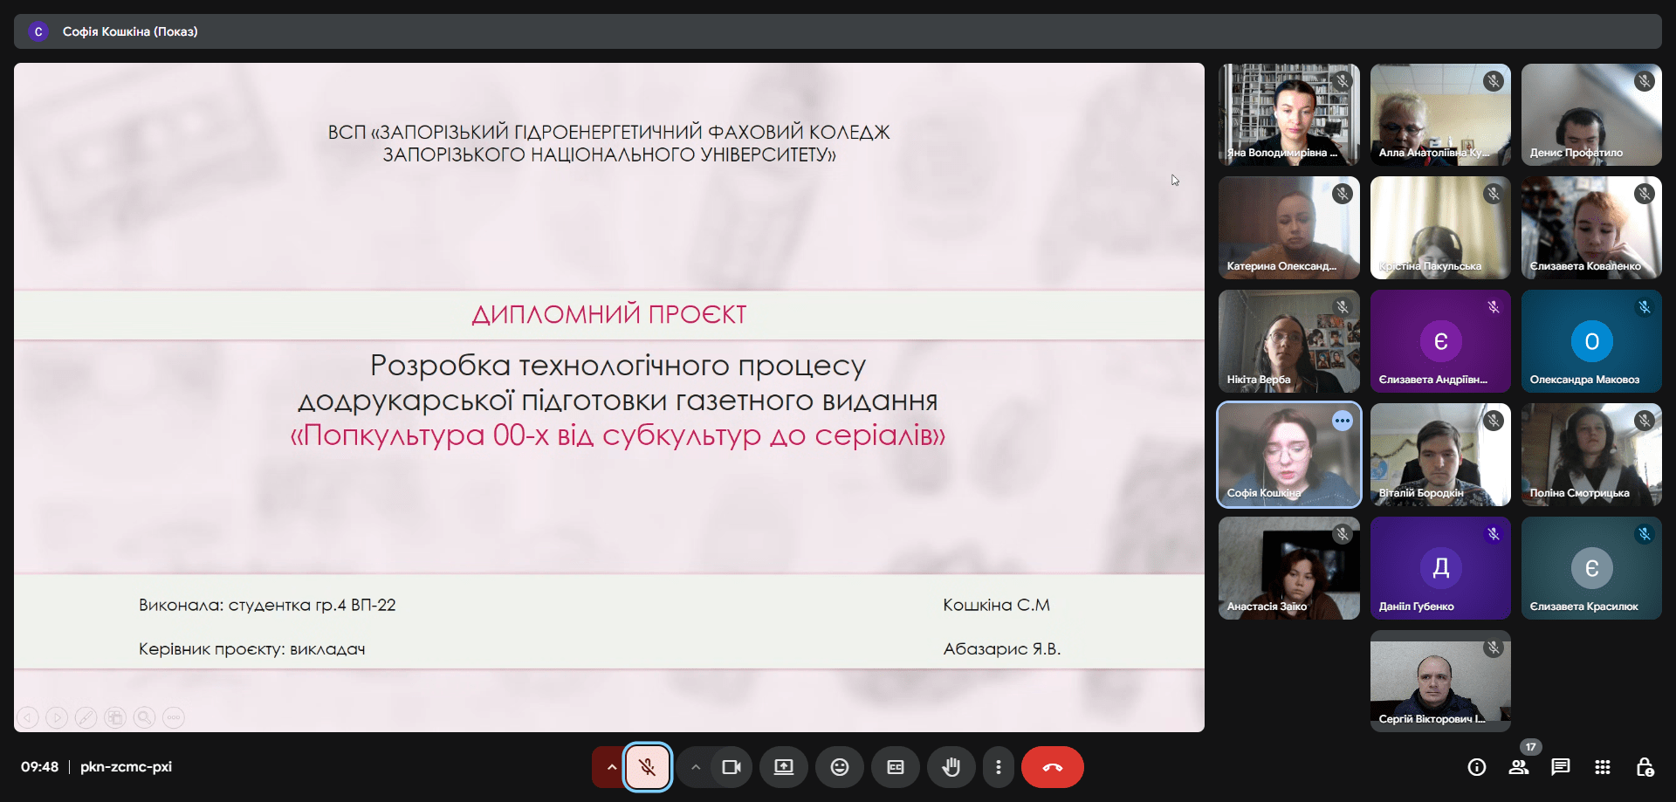Select the pen tool on slide controls
Screen dimensions: 1676x802
click(x=86, y=717)
